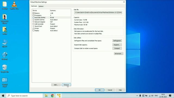Select the Sound Card icon

33,26
